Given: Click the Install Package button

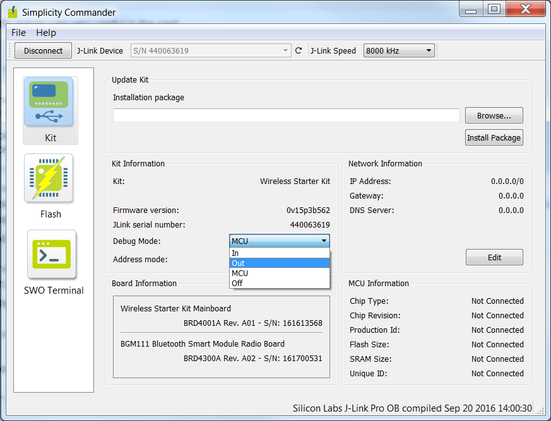Looking at the screenshot, I should pyautogui.click(x=494, y=137).
